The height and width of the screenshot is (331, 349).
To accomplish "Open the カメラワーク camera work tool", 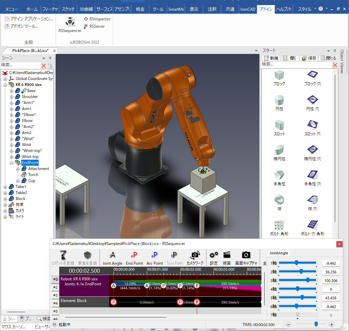I will pos(195,258).
